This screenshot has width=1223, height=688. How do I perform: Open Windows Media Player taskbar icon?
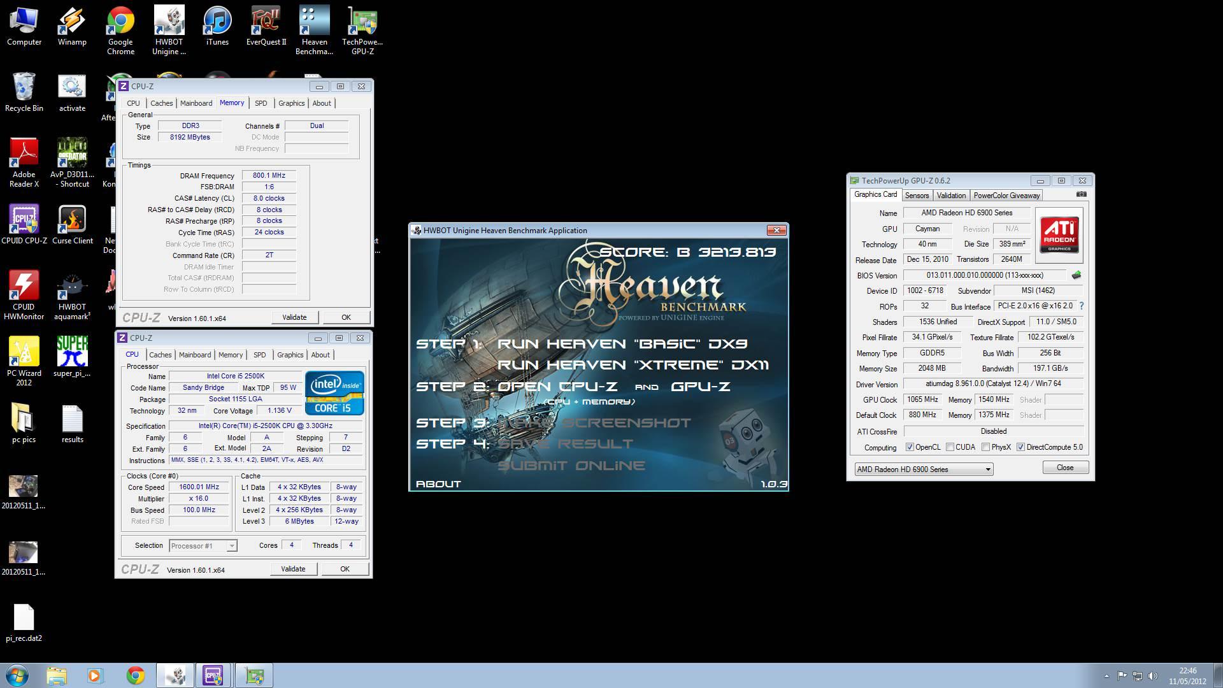click(x=95, y=675)
